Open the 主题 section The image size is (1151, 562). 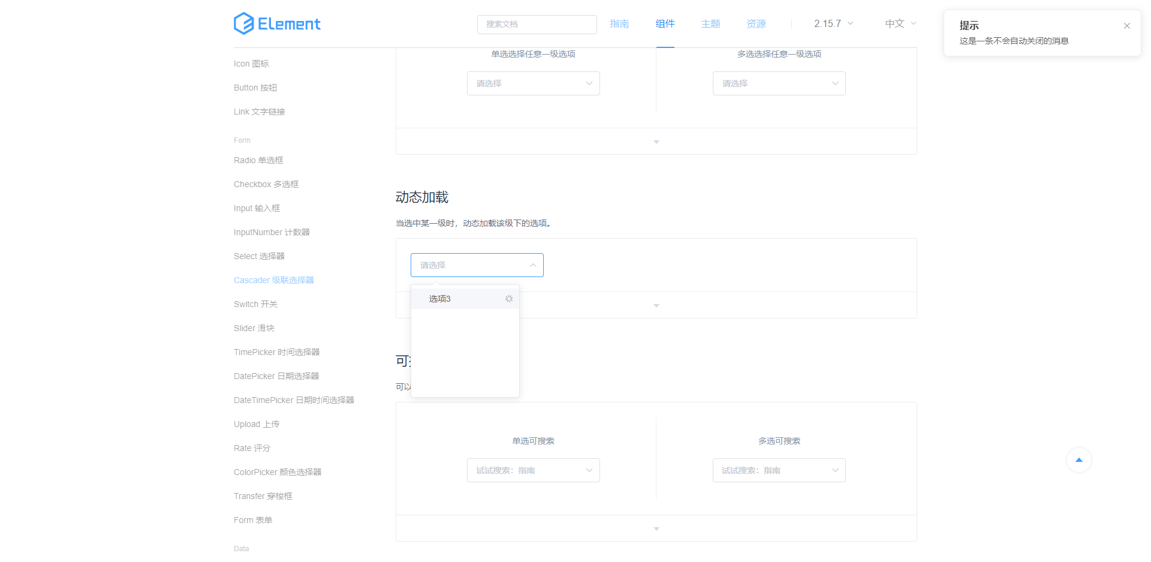[710, 23]
